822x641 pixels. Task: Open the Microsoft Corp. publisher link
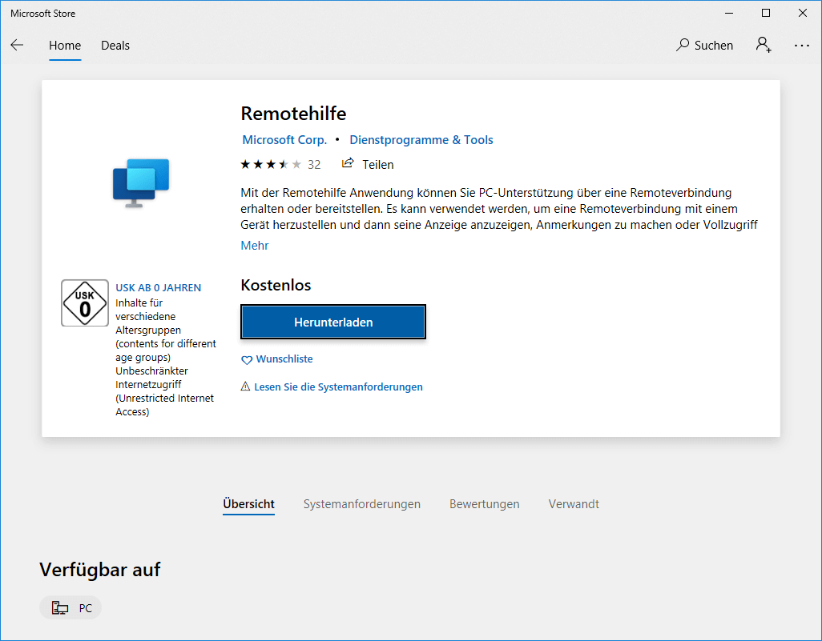pyautogui.click(x=284, y=139)
